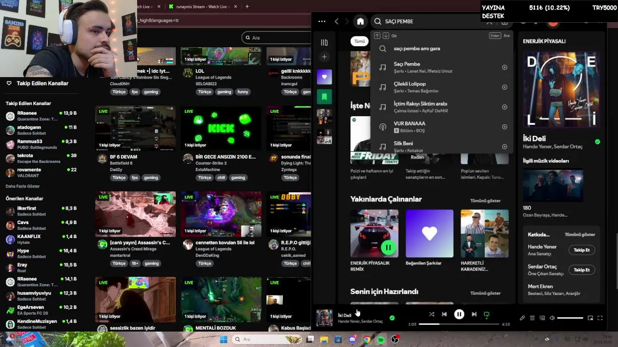Follow Serdar Ortaç with Takip Et
618x347 pixels.
(x=581, y=270)
